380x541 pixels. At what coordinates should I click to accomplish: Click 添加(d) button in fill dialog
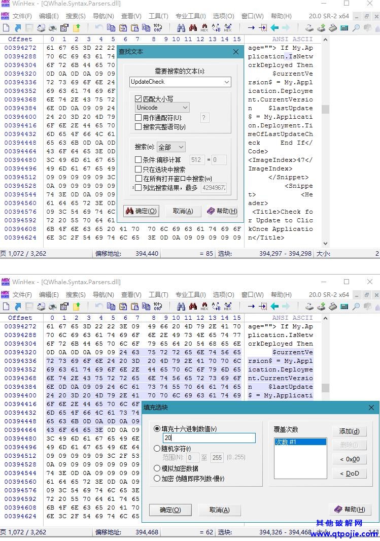point(350,431)
